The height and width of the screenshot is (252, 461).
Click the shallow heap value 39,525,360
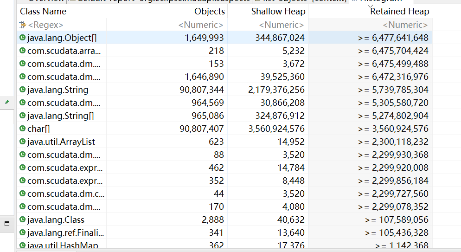[x=282, y=77]
